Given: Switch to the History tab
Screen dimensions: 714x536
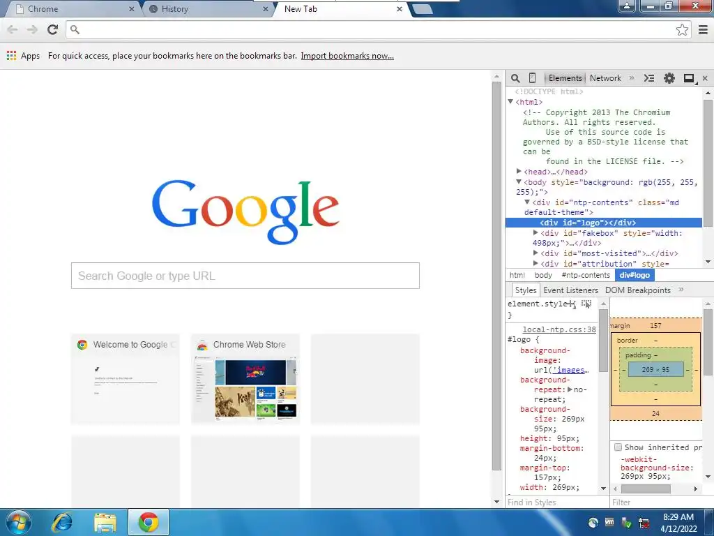Looking at the screenshot, I should point(208,9).
